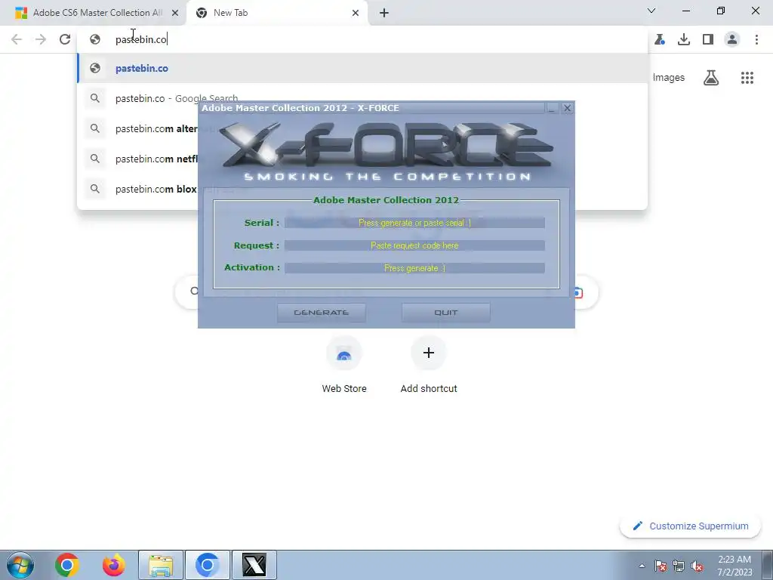The height and width of the screenshot is (580, 773).
Task: Click the Add shortcut plus icon
Action: (429, 353)
